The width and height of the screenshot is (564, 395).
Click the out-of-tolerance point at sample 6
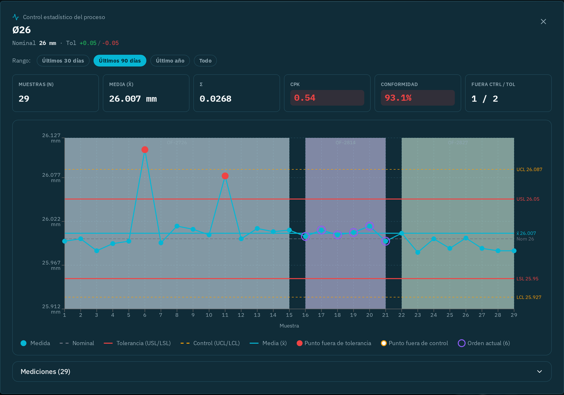pyautogui.click(x=145, y=149)
